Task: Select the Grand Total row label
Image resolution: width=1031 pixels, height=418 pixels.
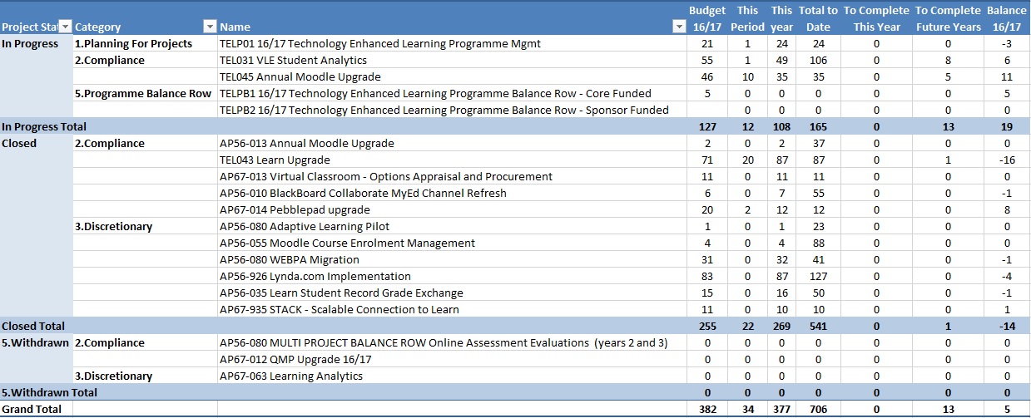Action: tap(32, 409)
